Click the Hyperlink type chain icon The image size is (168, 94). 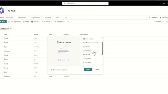[x=84, y=58]
